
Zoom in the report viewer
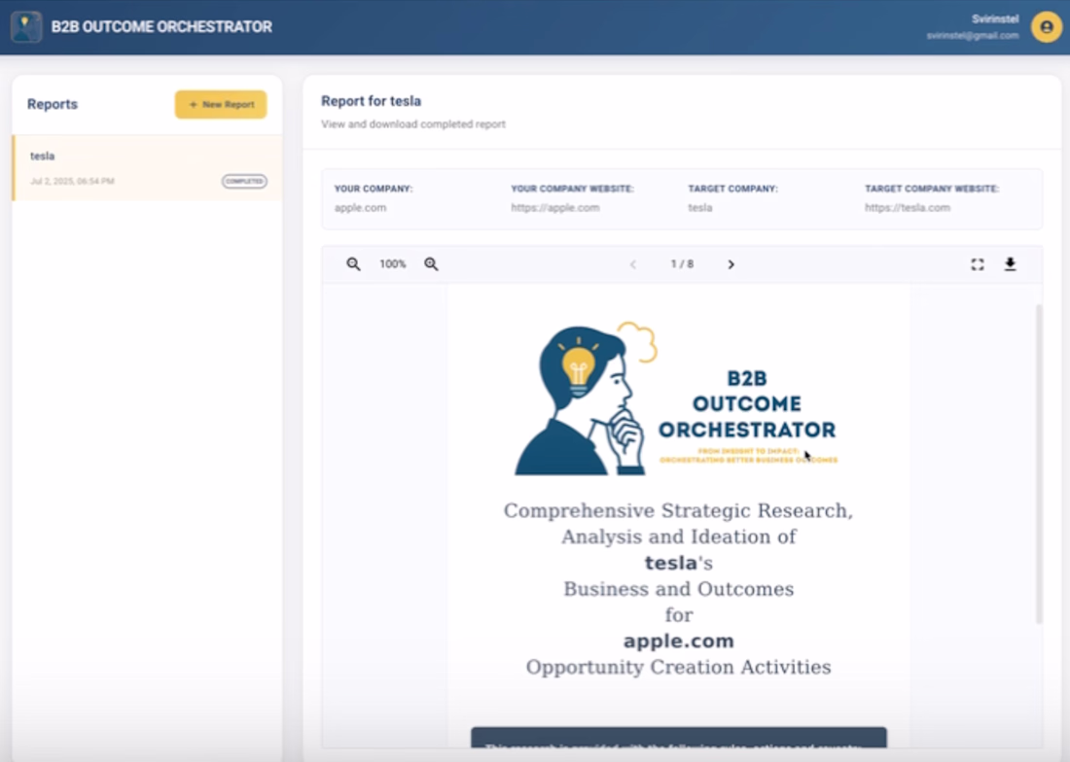click(x=431, y=263)
